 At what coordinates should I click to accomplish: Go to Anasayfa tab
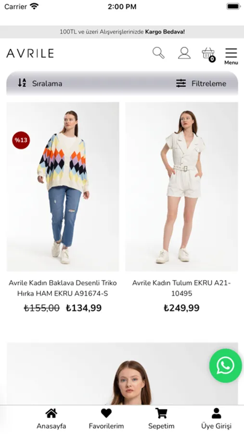51,419
